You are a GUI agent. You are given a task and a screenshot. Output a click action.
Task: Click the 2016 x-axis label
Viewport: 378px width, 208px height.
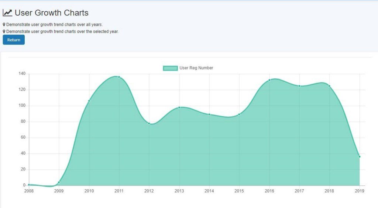269,191
